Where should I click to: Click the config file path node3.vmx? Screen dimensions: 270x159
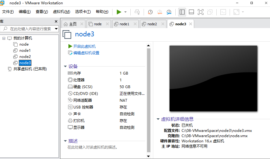tap(217, 131)
